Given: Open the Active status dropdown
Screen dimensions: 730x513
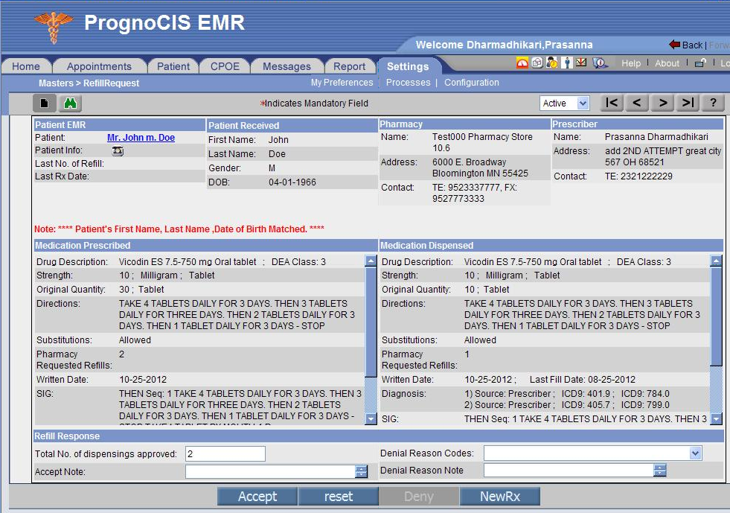Looking at the screenshot, I should [565, 103].
